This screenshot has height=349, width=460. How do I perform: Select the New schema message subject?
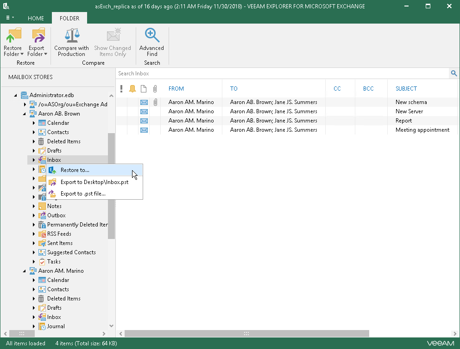[411, 102]
